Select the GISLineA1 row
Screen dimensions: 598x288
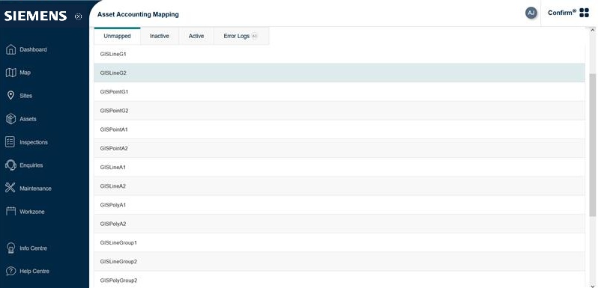tap(339, 168)
